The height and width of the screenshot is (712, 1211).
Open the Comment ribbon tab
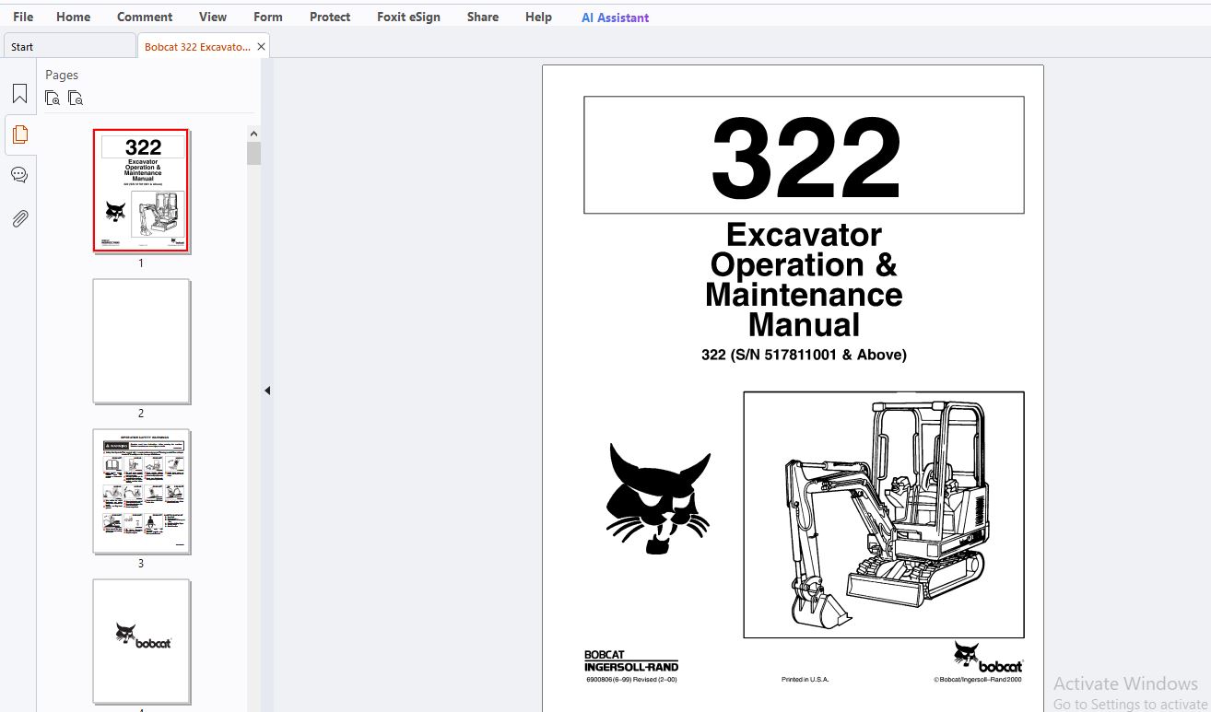coord(145,17)
